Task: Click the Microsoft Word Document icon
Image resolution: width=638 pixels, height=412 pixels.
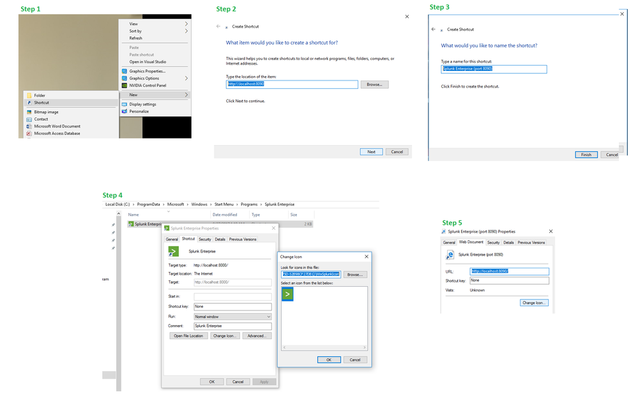Action: click(x=29, y=126)
